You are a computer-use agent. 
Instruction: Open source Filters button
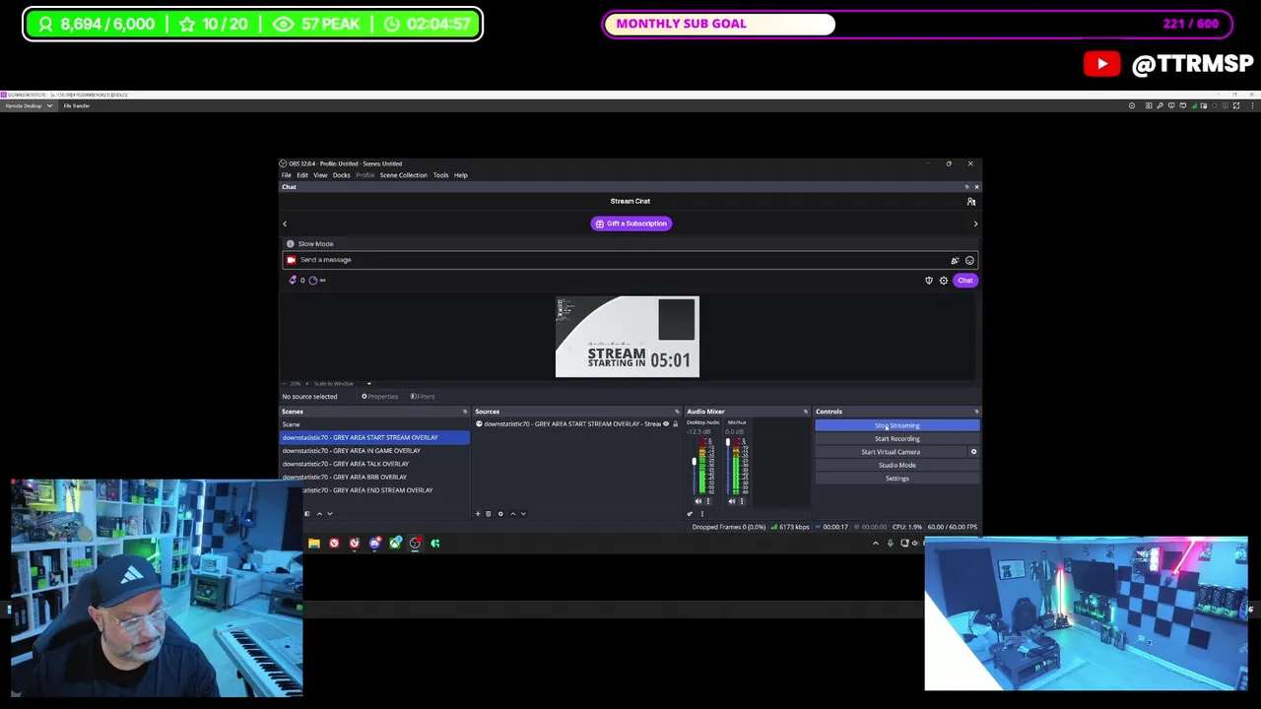[423, 397]
